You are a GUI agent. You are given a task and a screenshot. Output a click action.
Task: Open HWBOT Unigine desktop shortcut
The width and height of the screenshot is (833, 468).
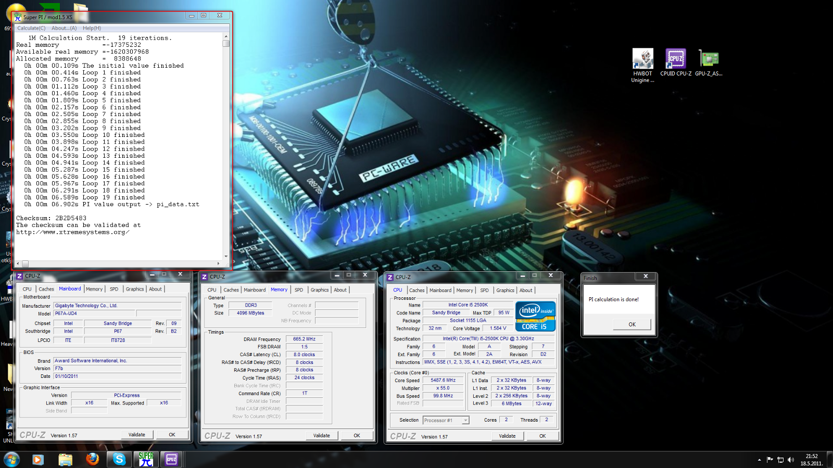(642, 66)
